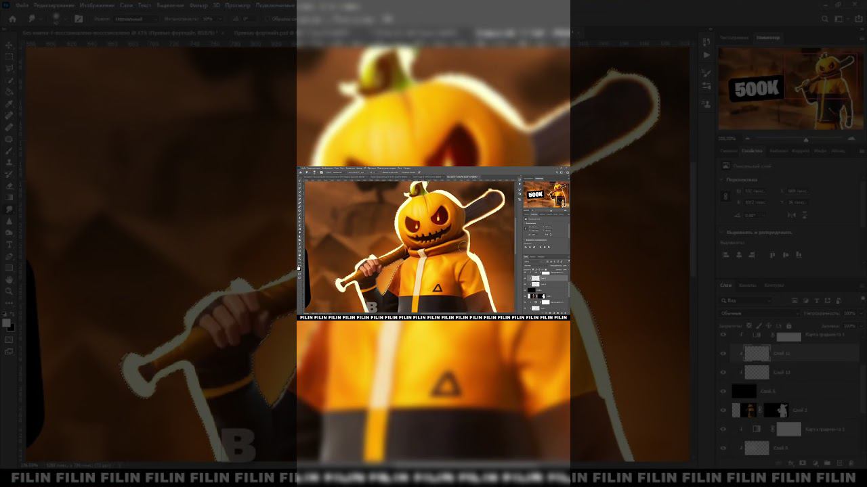Select the Rectangle shape tool

coord(9,267)
